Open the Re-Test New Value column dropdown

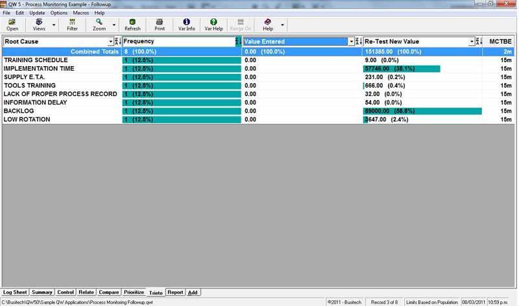click(472, 41)
